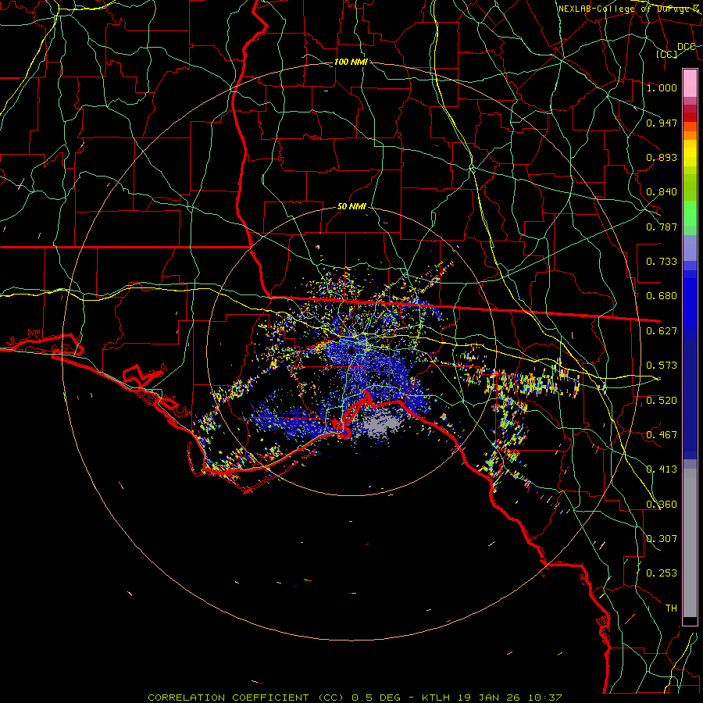Select the 0.733 scale value

tap(662, 262)
